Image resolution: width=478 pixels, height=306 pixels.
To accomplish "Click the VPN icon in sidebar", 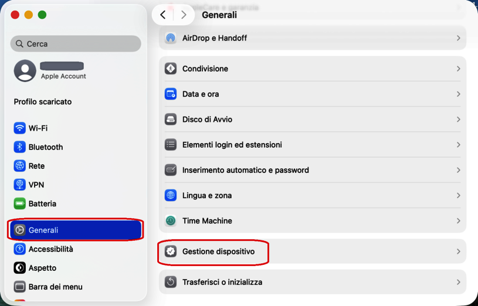I will pos(19,185).
